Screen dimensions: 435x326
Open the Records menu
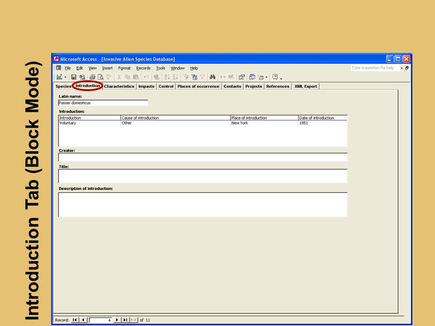(143, 68)
